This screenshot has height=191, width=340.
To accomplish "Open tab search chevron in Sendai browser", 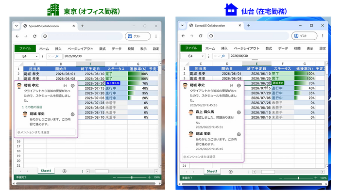I will tap(182, 26).
